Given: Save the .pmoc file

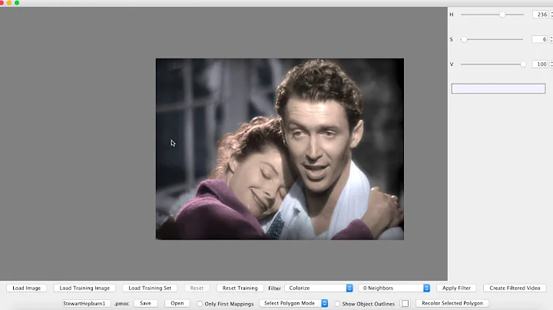Looking at the screenshot, I should click(x=145, y=303).
